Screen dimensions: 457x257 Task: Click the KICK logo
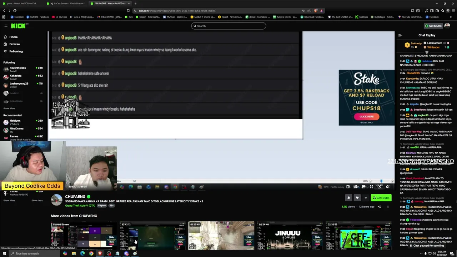19,26
